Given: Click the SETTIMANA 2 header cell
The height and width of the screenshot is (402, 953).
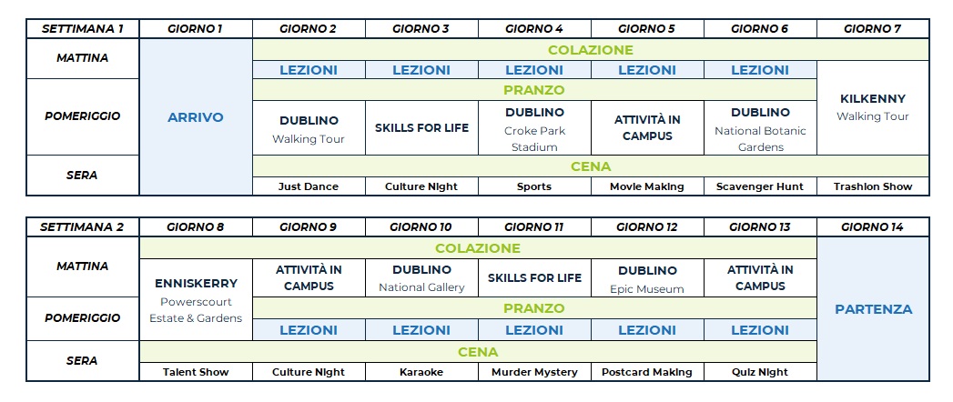Looking at the screenshot, I should coord(83,226).
